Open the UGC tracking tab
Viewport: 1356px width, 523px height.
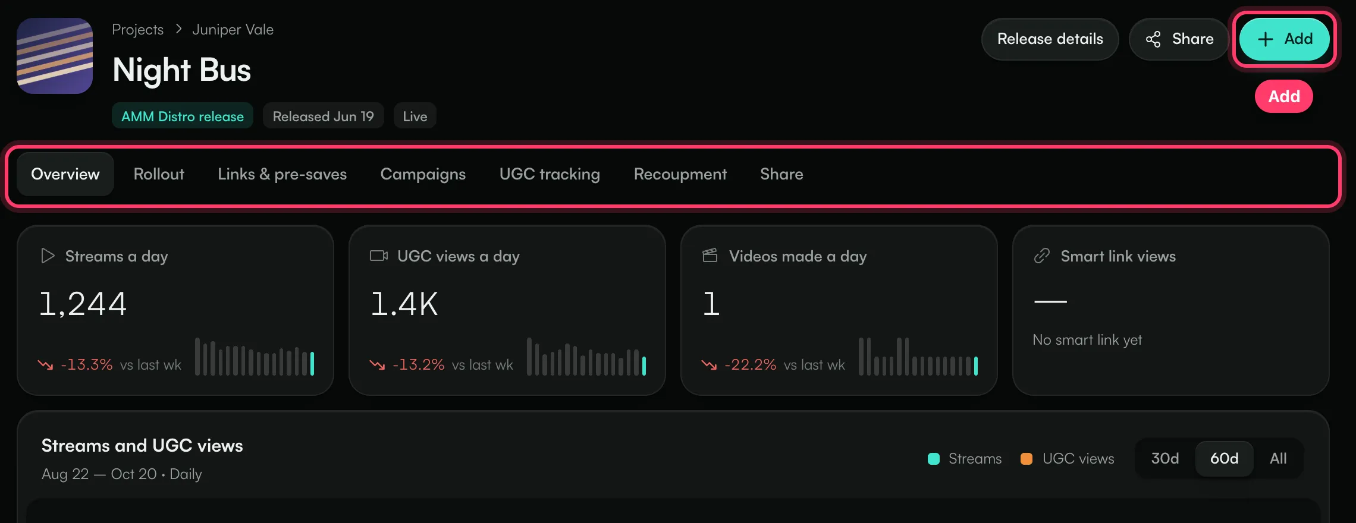(x=550, y=174)
